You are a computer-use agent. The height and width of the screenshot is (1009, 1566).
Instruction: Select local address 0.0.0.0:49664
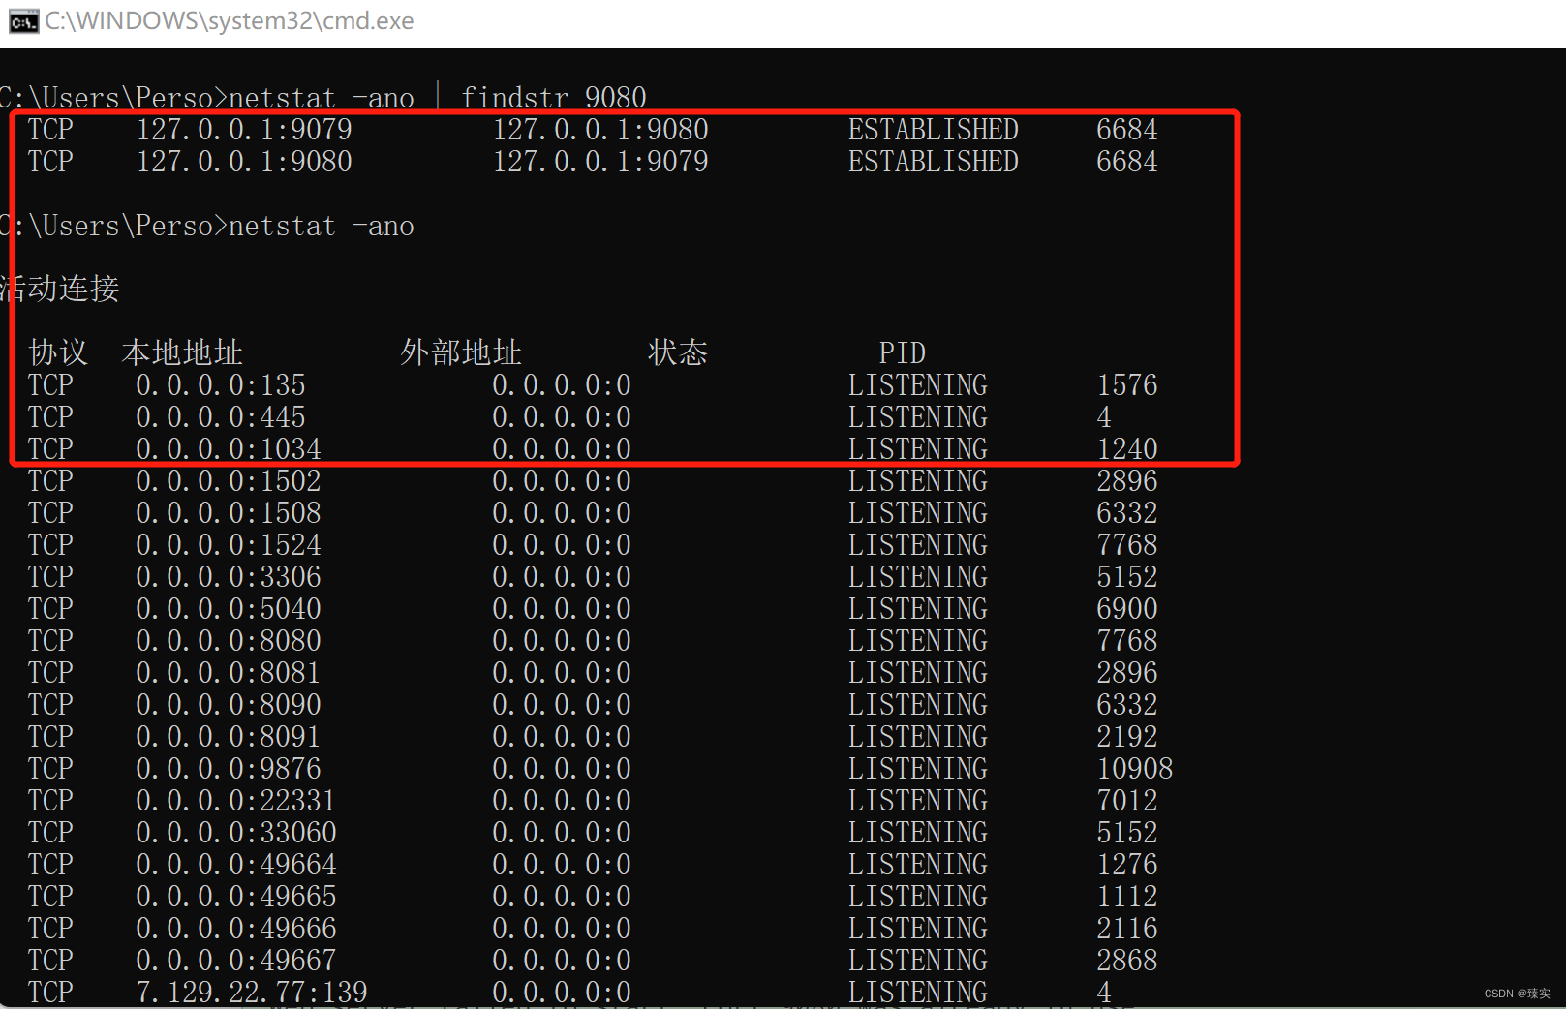pos(236,865)
